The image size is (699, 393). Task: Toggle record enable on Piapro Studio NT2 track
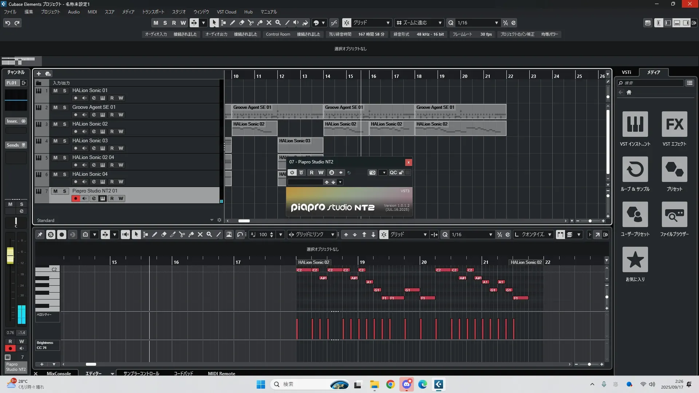[75, 198]
